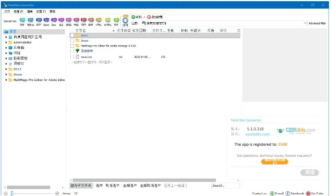
Task: Click the folder tree horizontal scrollbar
Action: (x=28, y=187)
